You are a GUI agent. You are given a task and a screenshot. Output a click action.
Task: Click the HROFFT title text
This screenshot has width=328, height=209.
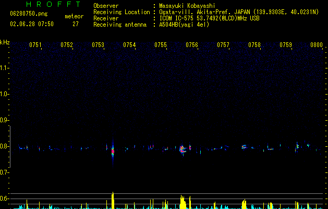53,4
